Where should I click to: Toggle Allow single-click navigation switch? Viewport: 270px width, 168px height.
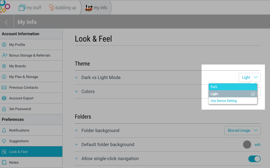click(x=254, y=159)
